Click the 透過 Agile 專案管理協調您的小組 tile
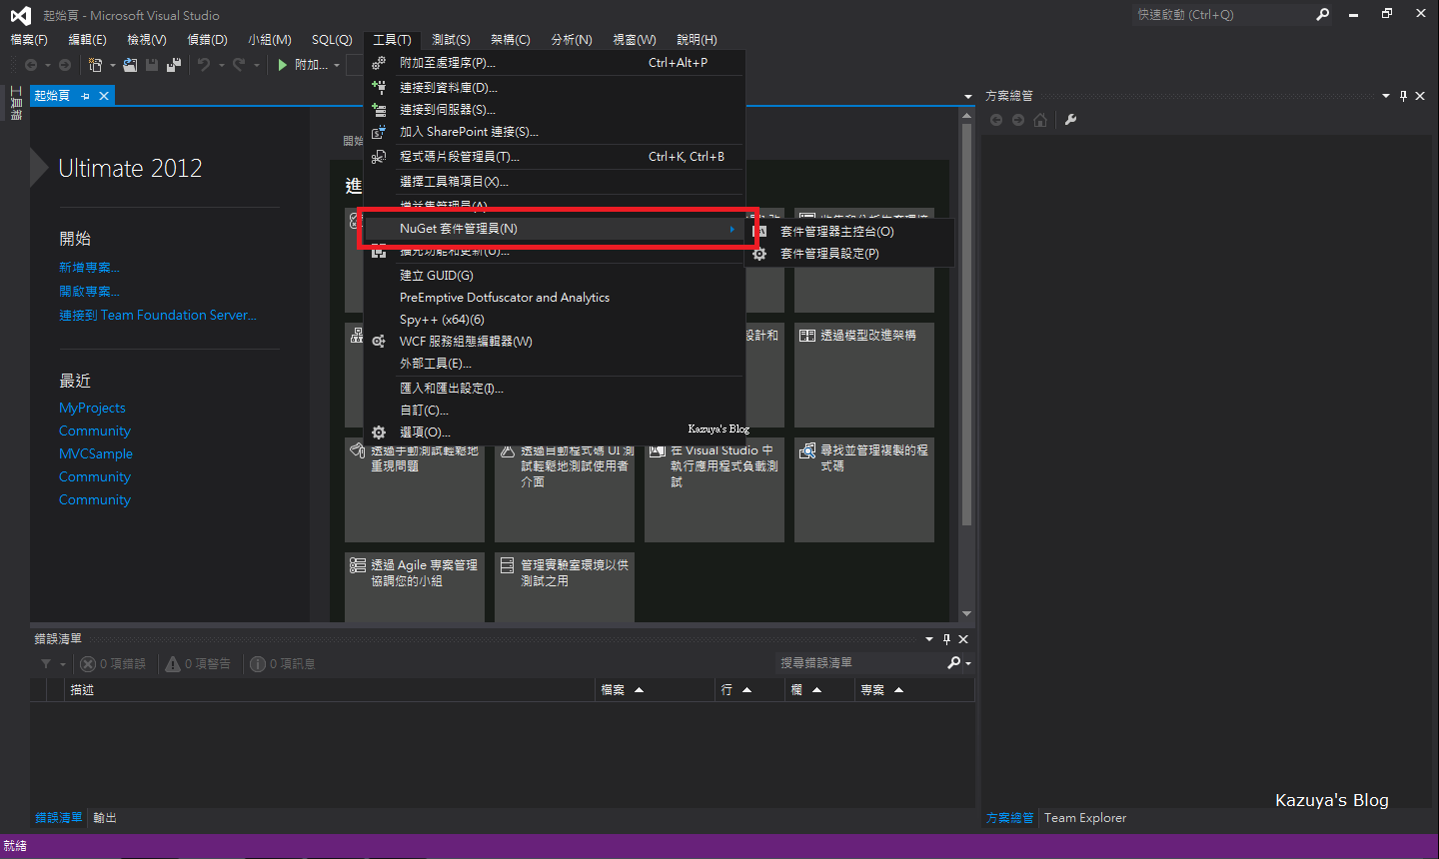This screenshot has width=1439, height=859. (x=415, y=587)
